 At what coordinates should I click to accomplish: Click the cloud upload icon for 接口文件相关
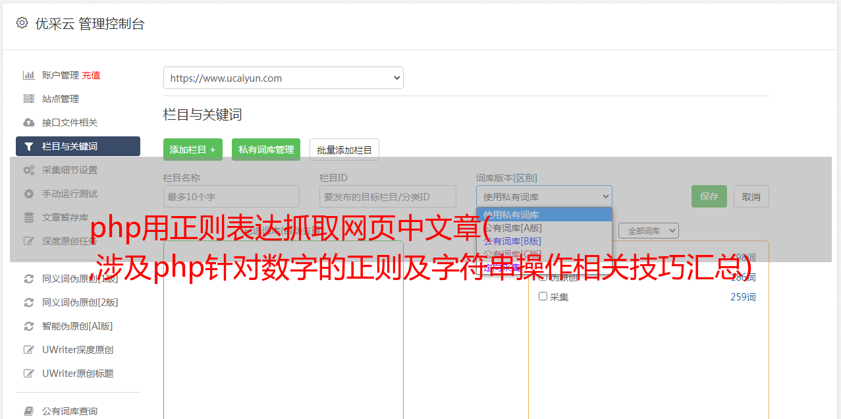[28, 123]
